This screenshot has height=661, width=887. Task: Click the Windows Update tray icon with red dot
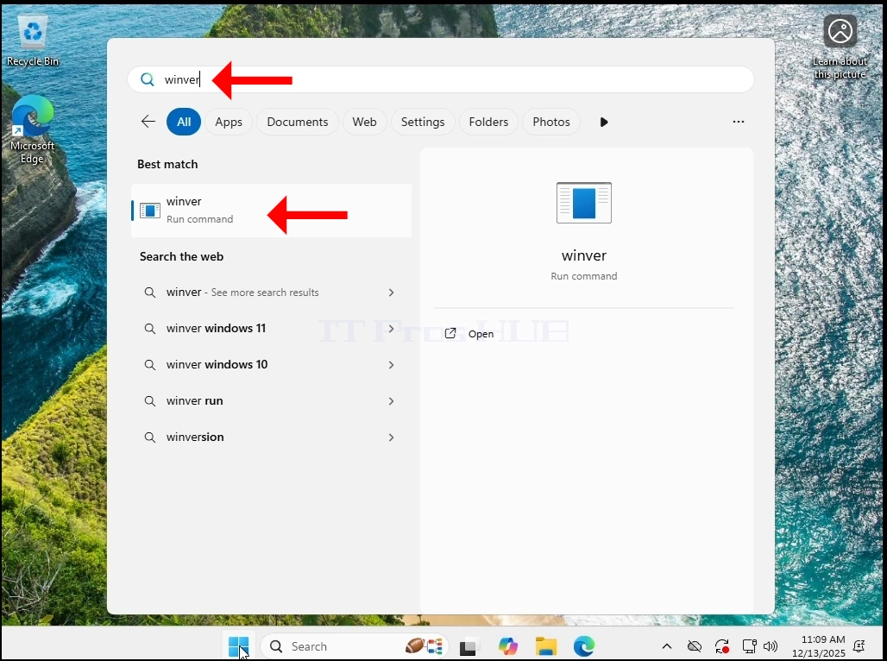click(722, 645)
